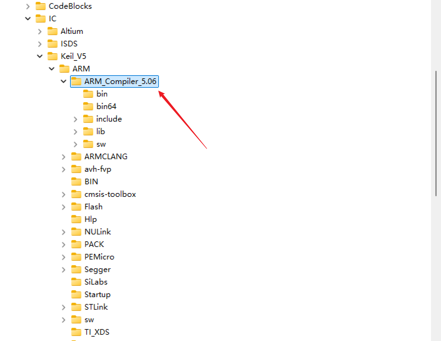441x341 pixels.
Task: Select the Keil_V5 tree label
Action: click(x=73, y=56)
